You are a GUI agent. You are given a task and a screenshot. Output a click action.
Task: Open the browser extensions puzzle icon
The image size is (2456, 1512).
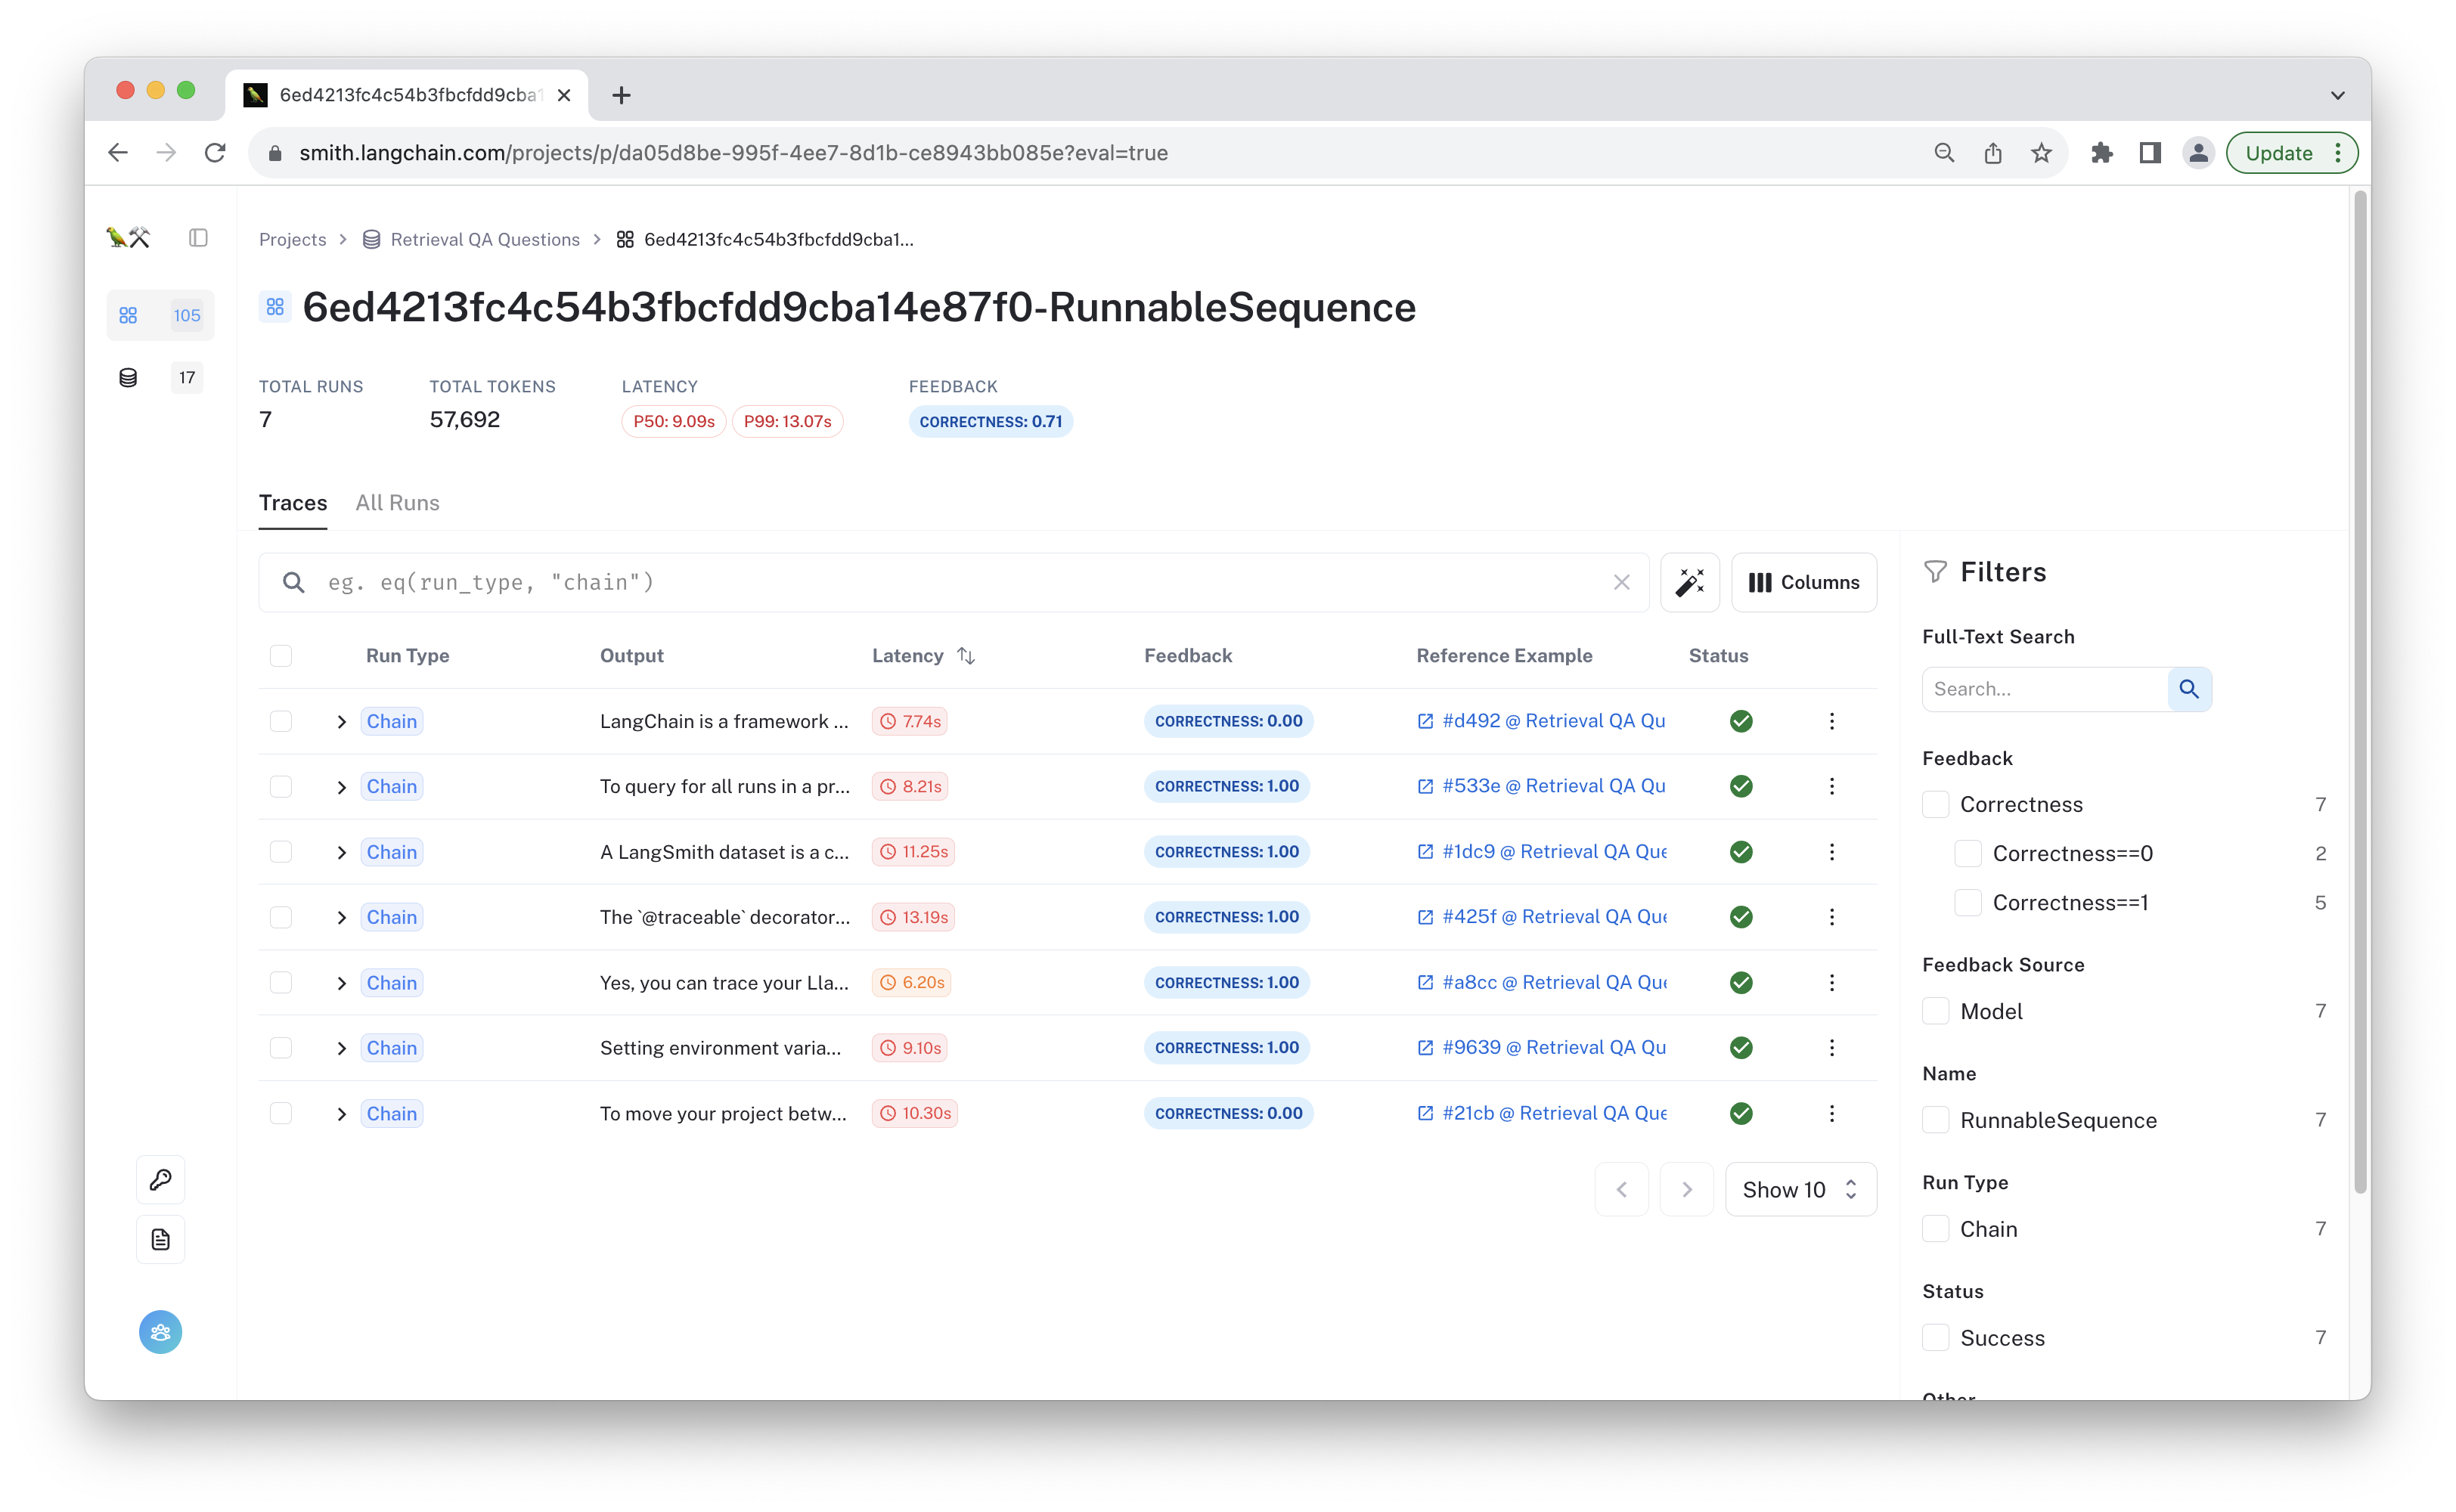pos(2101,153)
